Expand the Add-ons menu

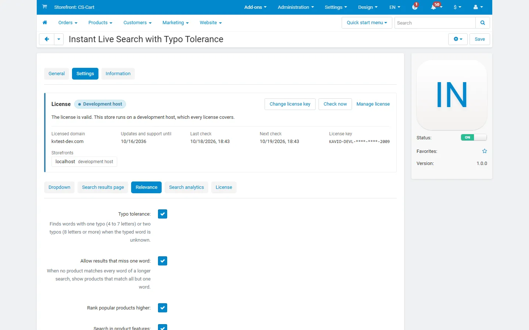pos(255,7)
